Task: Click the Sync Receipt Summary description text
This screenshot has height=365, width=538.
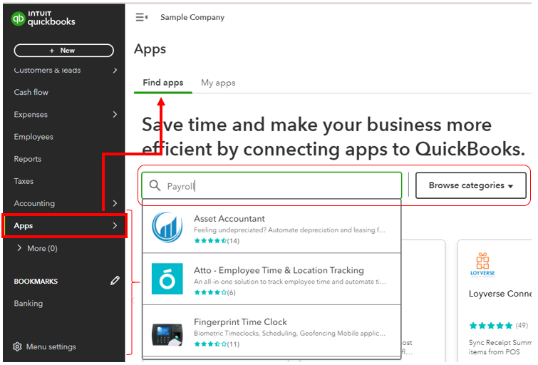Action: click(500, 347)
